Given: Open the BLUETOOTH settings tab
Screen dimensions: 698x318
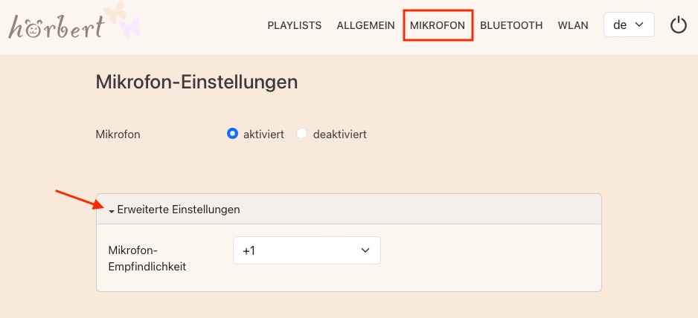Looking at the screenshot, I should coord(511,25).
